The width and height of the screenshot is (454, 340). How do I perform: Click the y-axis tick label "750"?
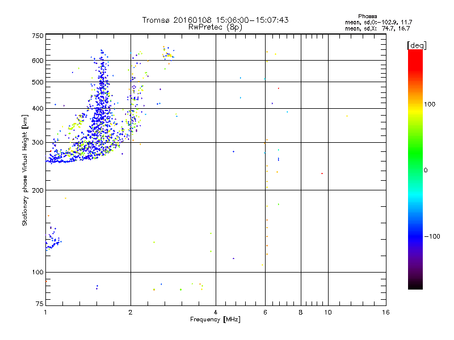point(38,36)
